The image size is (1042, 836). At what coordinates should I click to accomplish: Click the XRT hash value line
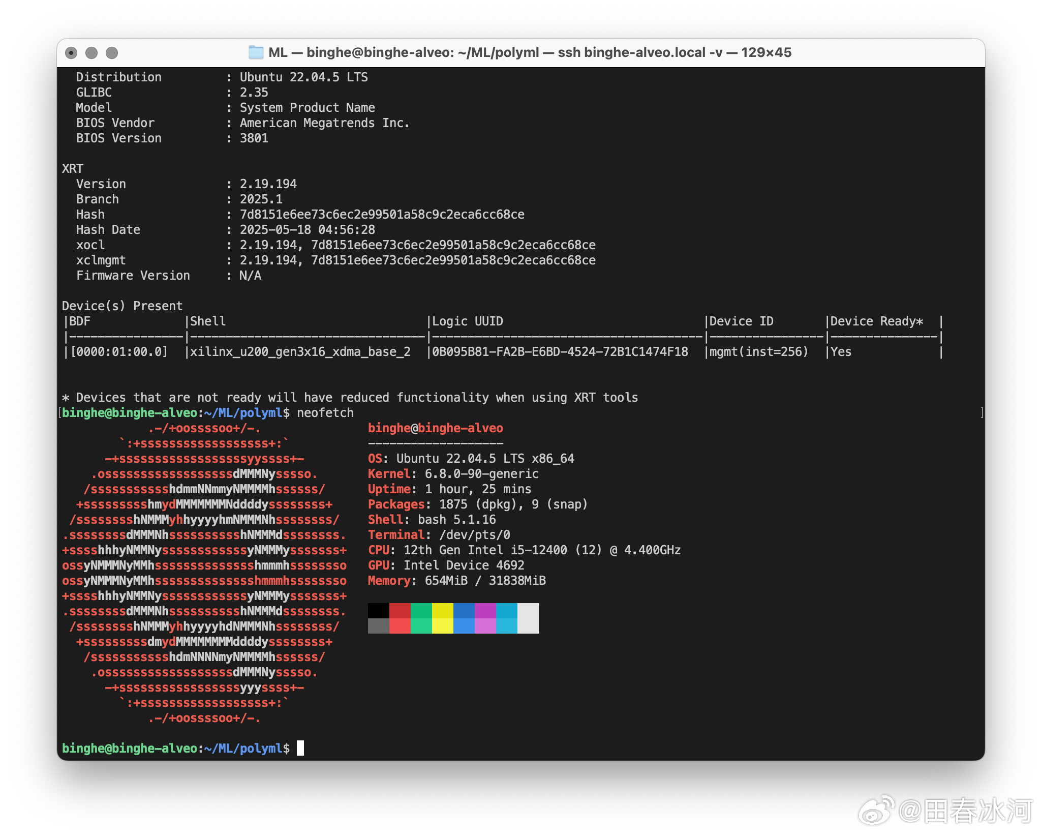382,215
